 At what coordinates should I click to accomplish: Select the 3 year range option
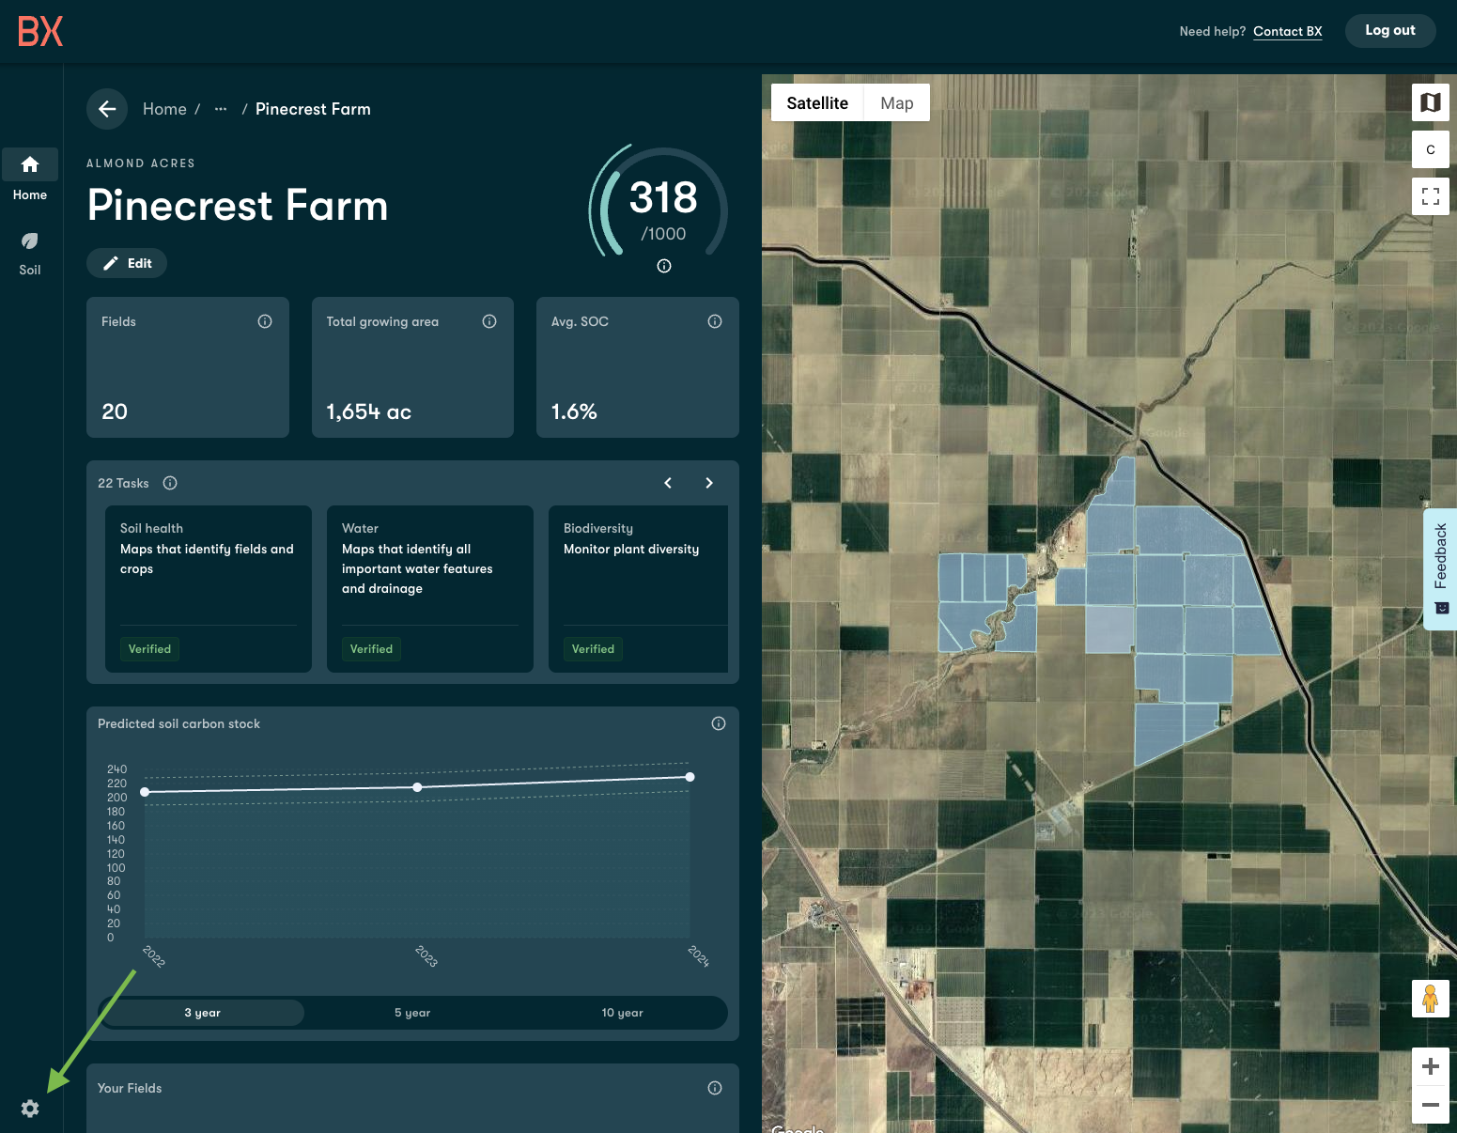coord(202,1013)
